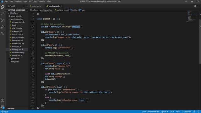Open editor More Actions ellipsis
The height and width of the screenshot is (113, 201).
pyautogui.click(x=198, y=6)
